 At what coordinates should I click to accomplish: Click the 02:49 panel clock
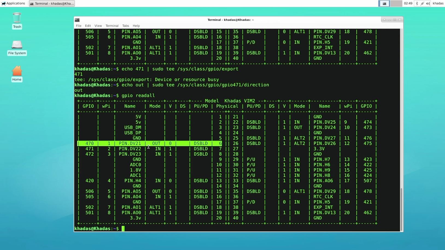pos(408,4)
